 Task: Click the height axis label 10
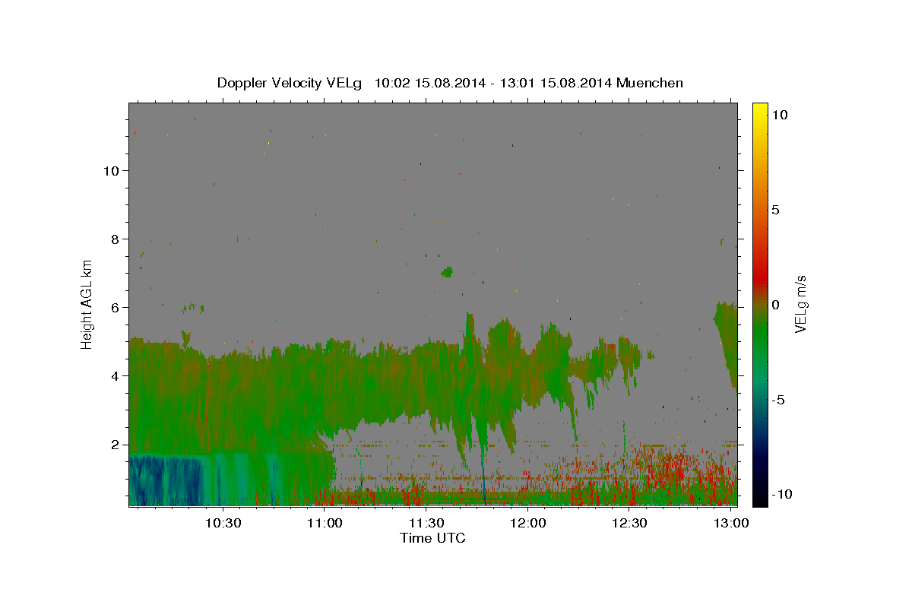110,170
